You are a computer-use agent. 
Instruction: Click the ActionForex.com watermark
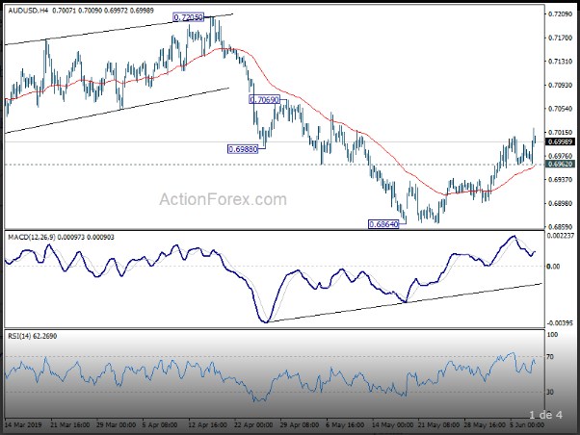pyautogui.click(x=222, y=200)
